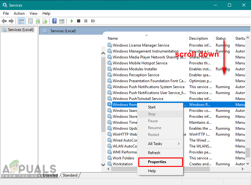
Task: Click 'Maintains d...' description cell
Action: pos(200,122)
